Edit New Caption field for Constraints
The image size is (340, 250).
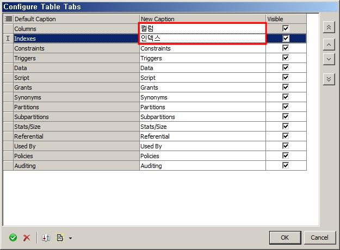pyautogui.click(x=202, y=48)
